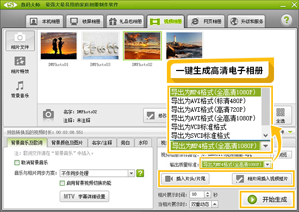Click the green help icon beside sync scheme
The height and width of the screenshot is (212, 299).
click(140, 173)
